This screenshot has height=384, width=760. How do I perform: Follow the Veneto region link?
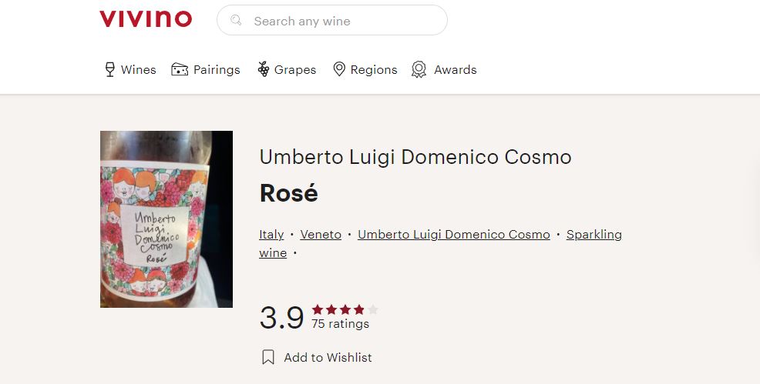321,235
